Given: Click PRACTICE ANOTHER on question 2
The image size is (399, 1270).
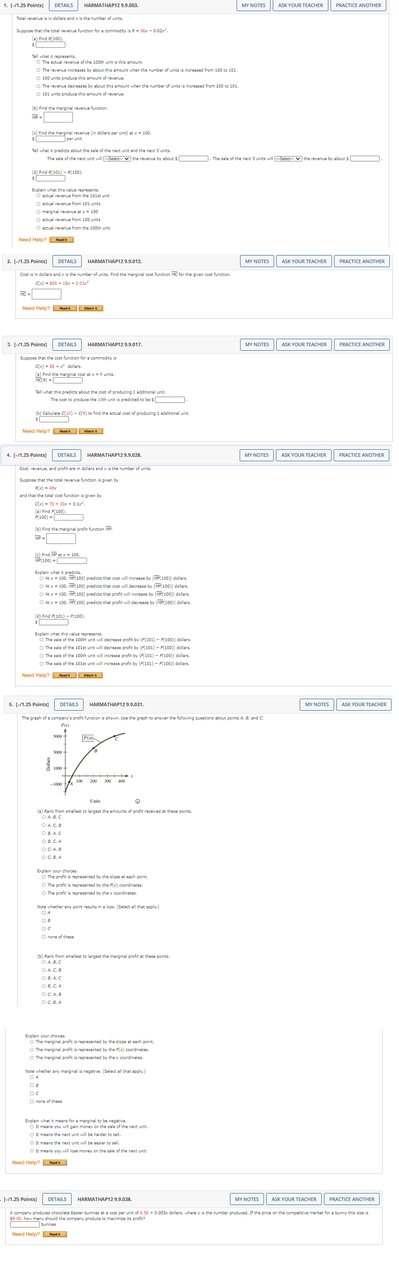Looking at the screenshot, I should (x=361, y=261).
